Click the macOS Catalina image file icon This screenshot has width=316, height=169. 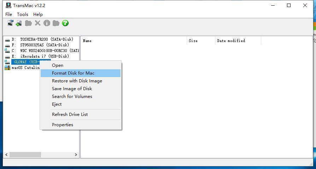click(x=7, y=68)
